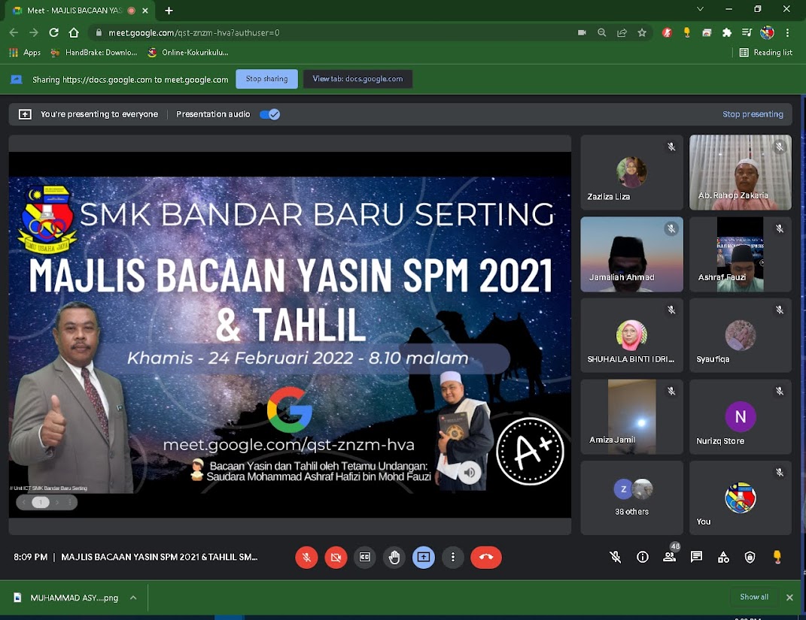
Task: Open browser home page
Action: tap(74, 33)
